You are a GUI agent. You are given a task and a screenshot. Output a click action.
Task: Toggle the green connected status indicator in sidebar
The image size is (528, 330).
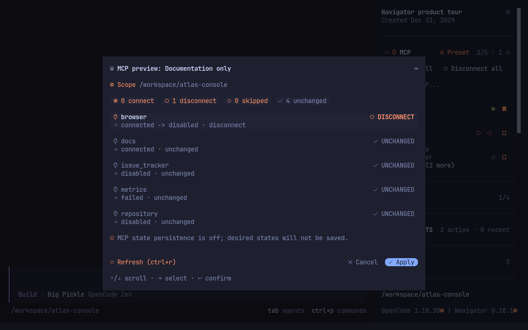493,109
